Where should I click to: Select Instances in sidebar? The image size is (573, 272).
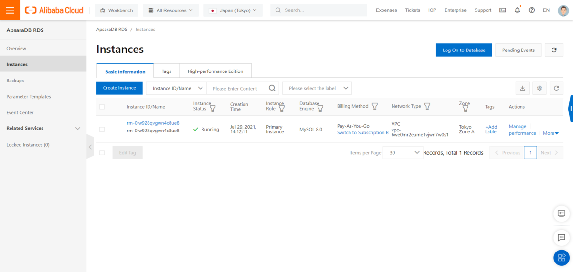43,64
